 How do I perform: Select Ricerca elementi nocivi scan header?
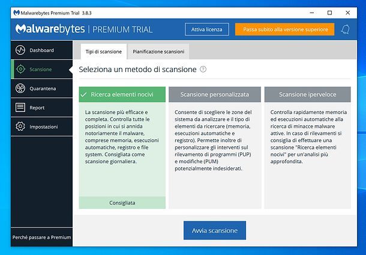[122, 94]
